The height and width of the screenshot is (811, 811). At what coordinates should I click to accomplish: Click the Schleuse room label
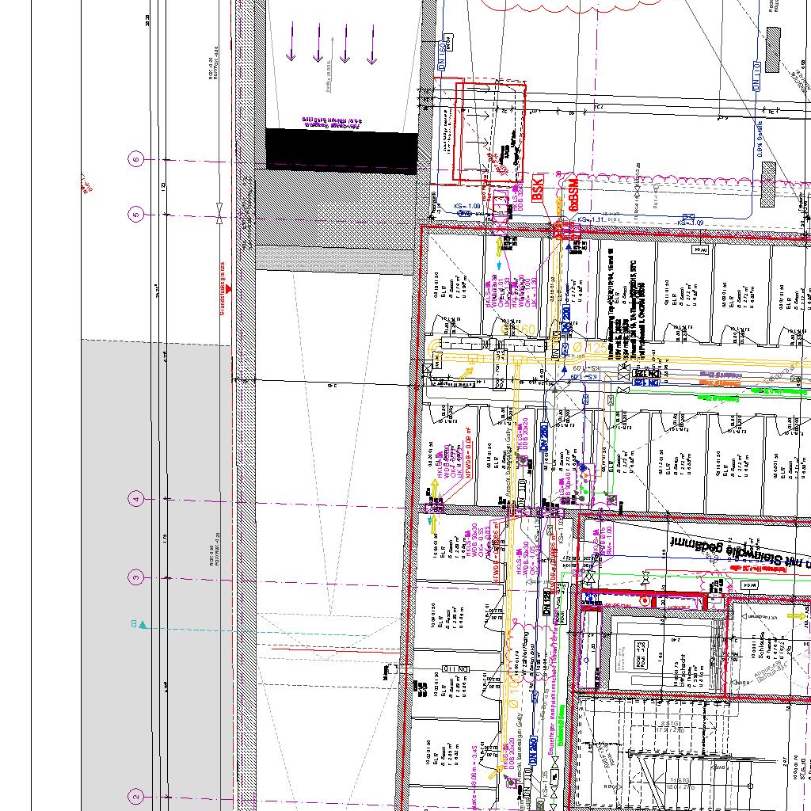[x=761, y=644]
